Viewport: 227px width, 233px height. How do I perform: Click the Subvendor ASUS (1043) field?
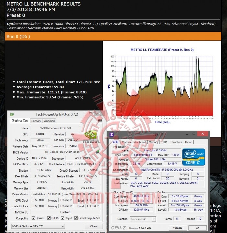coord(83,158)
